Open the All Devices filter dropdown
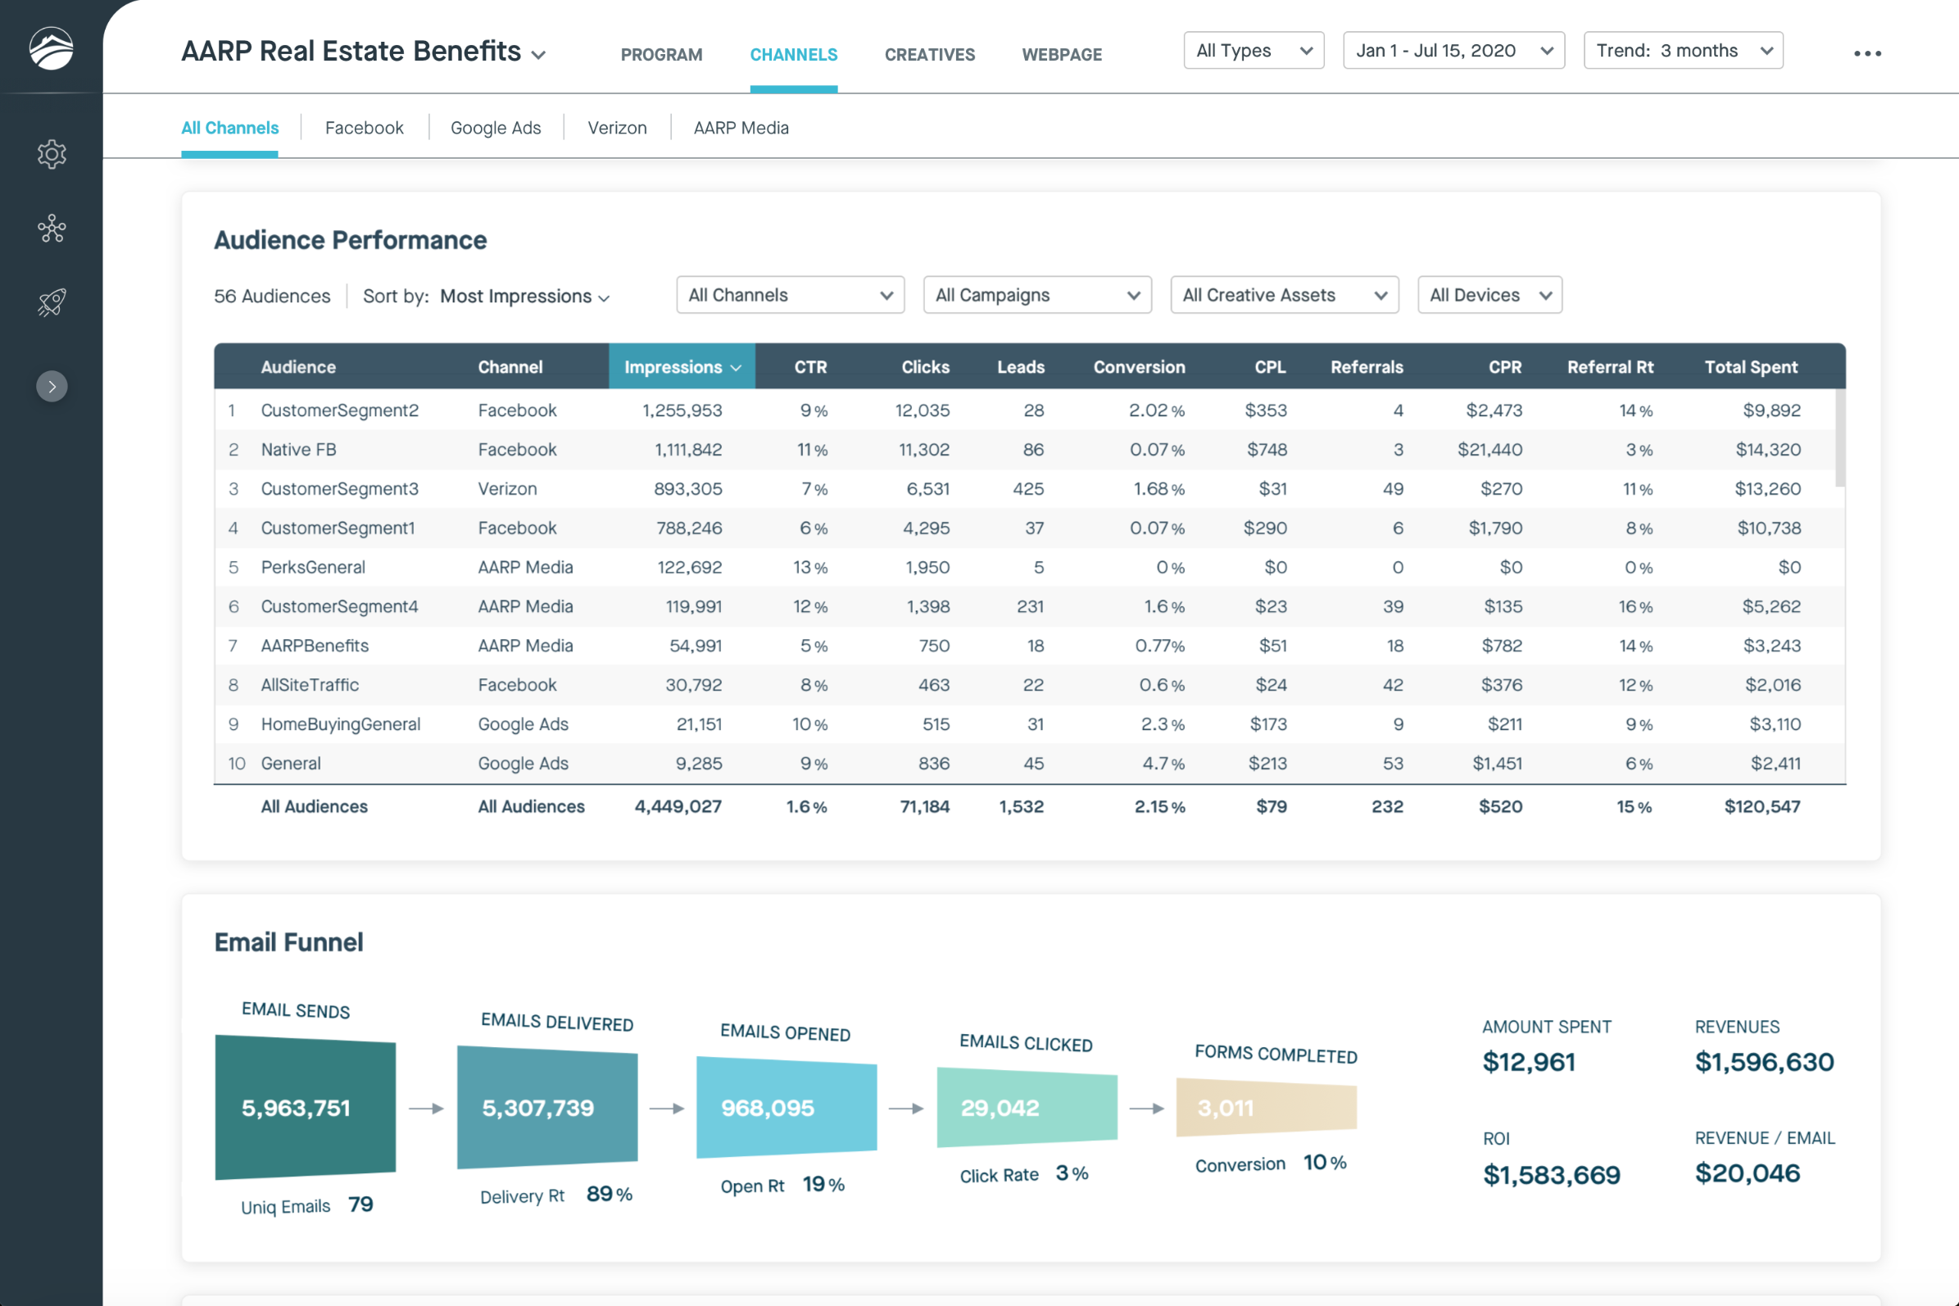Viewport: 1959px width, 1306px height. (1489, 295)
